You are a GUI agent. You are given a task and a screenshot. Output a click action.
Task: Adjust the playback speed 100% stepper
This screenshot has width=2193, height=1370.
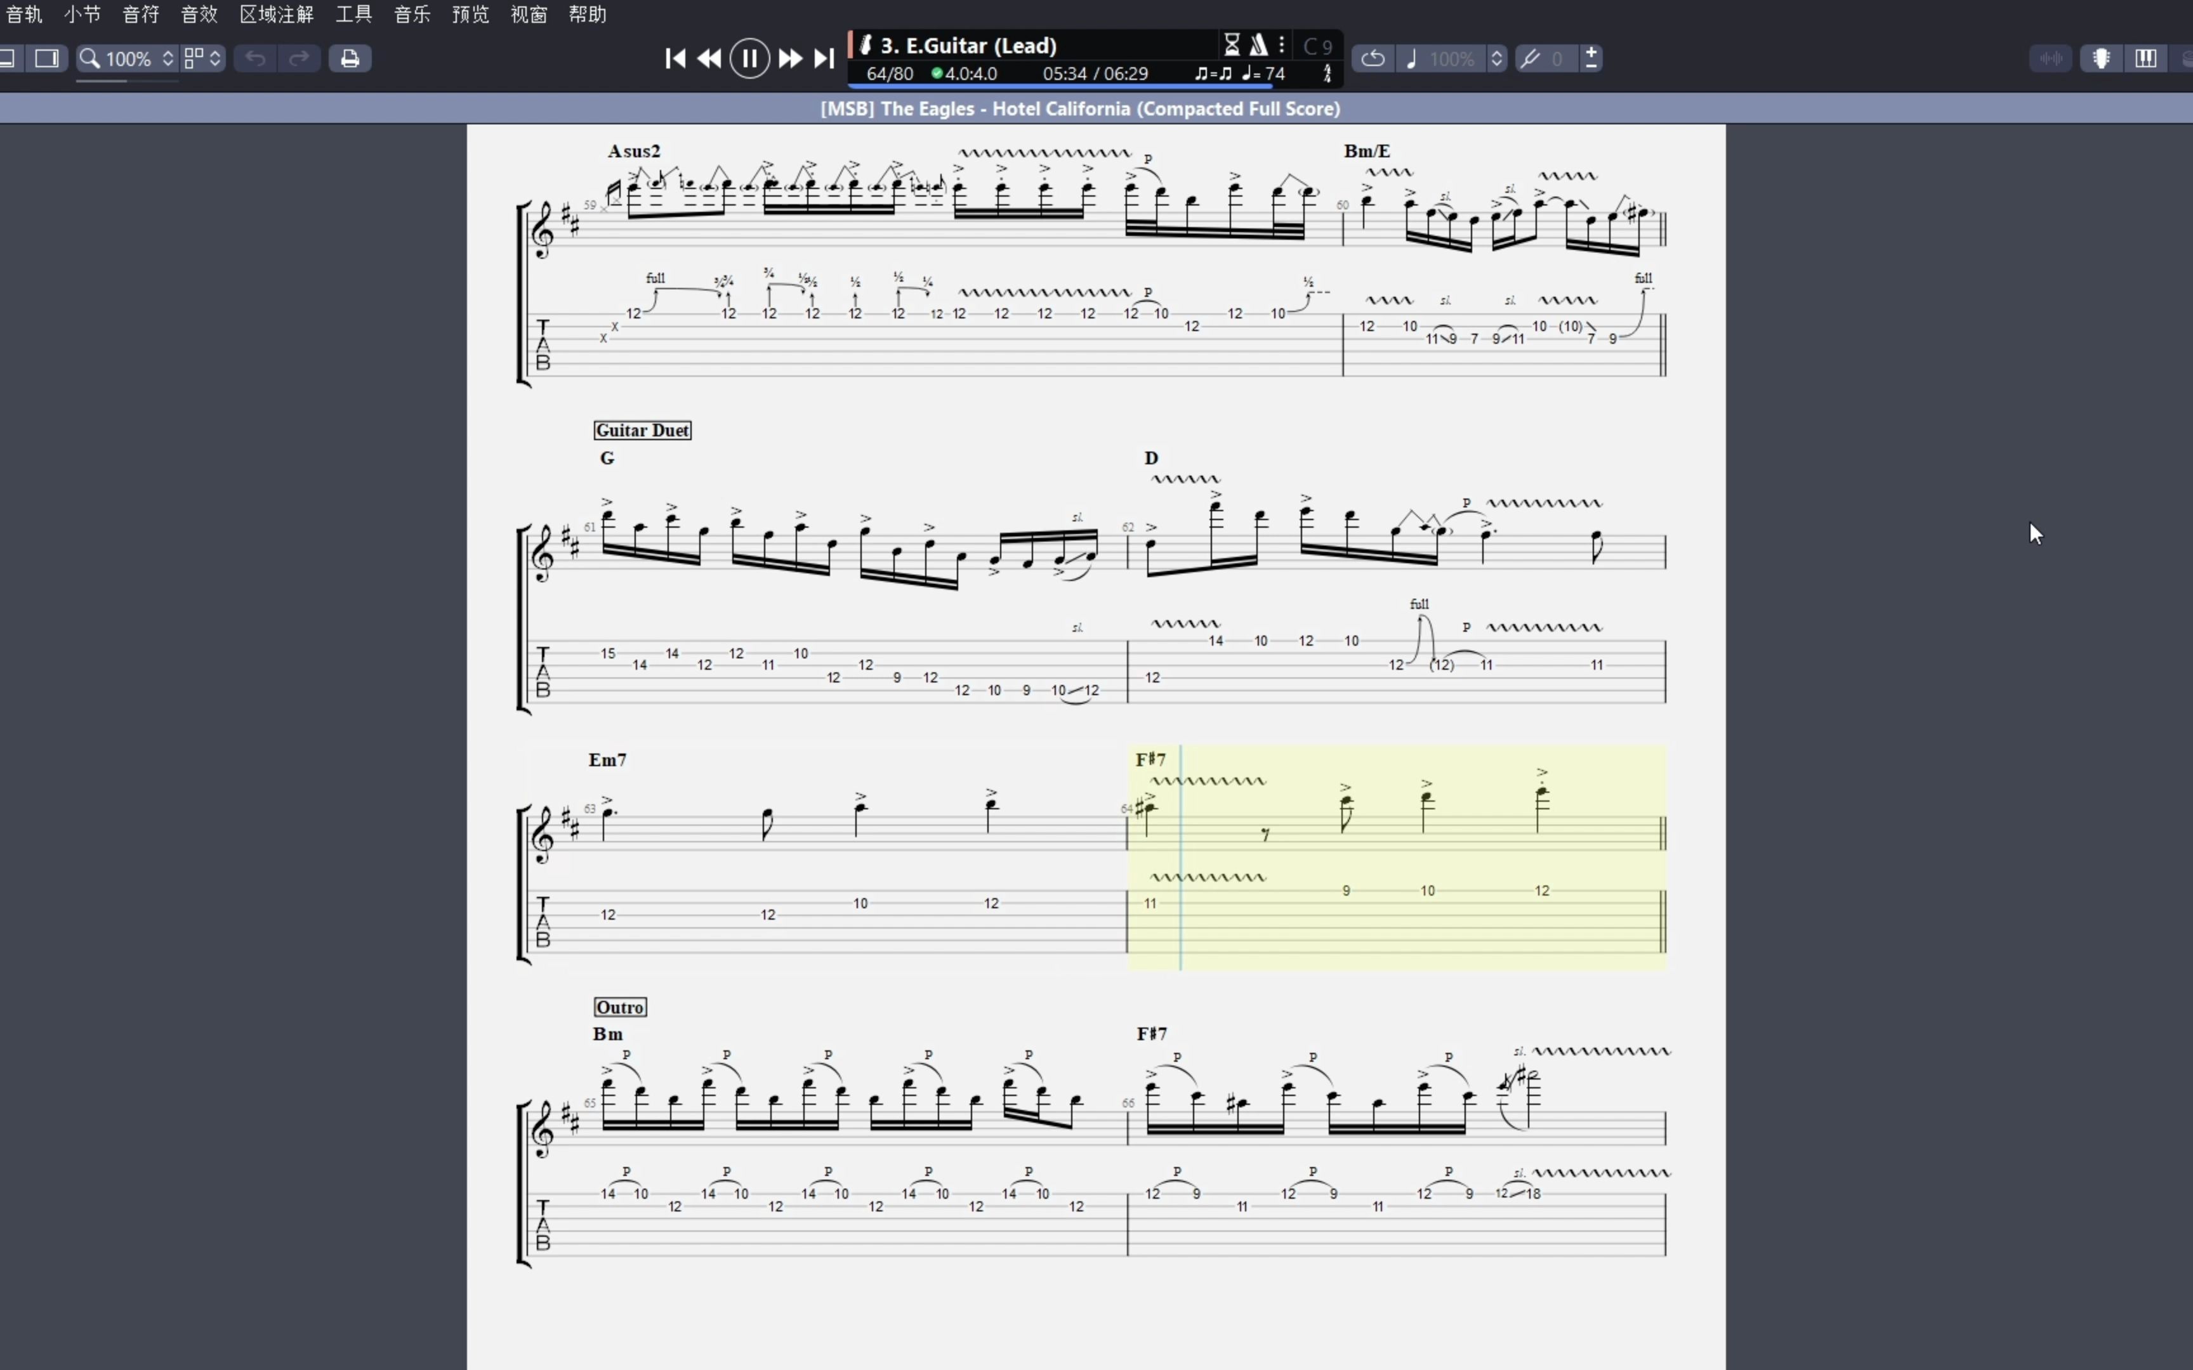(x=1496, y=59)
